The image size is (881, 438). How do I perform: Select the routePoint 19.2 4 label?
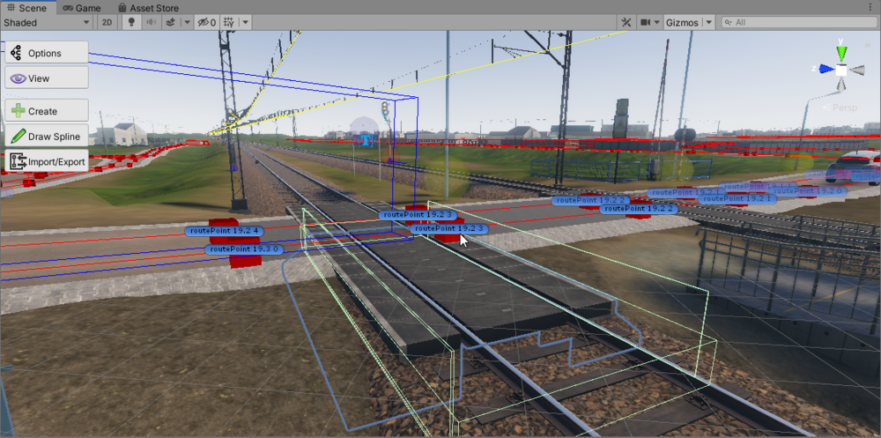224,231
